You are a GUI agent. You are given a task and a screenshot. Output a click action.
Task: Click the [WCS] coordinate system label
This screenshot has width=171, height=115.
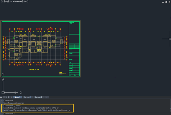click(x=26, y=2)
